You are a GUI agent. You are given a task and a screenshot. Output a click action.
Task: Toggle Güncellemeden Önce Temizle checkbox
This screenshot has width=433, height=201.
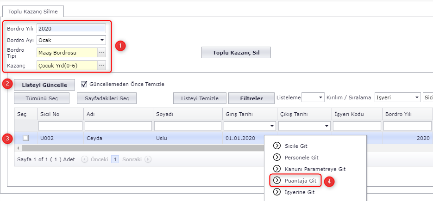[84, 84]
